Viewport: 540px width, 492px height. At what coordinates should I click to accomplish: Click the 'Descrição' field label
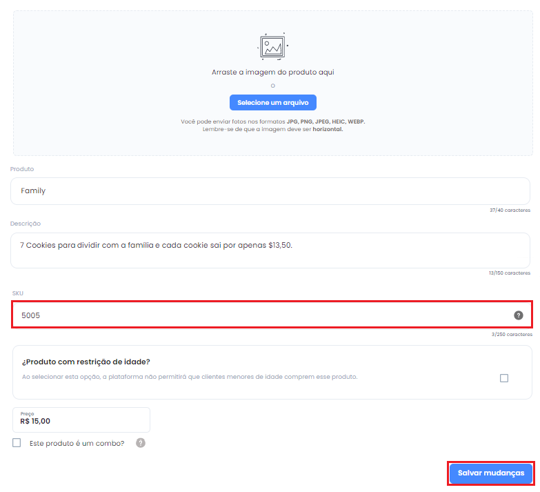coord(26,224)
